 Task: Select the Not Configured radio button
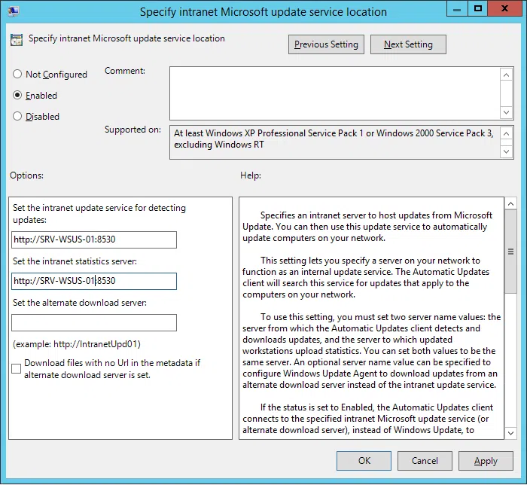[17, 75]
